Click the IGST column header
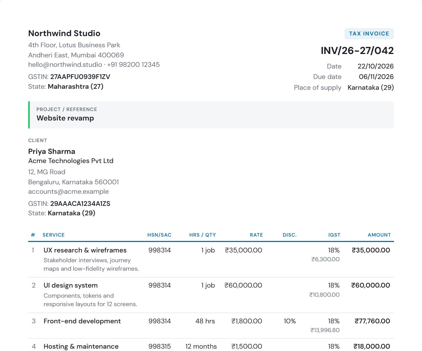422x351 pixels. 334,235
